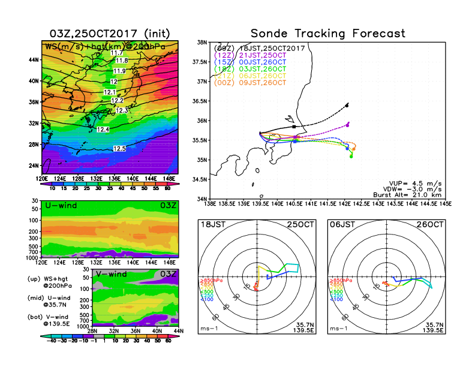Select the yellow (21Z) 06JST,26OCT legend entry
Screen dimensions: 475x367
point(250,76)
